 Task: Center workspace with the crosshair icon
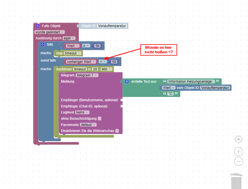[x=239, y=139]
